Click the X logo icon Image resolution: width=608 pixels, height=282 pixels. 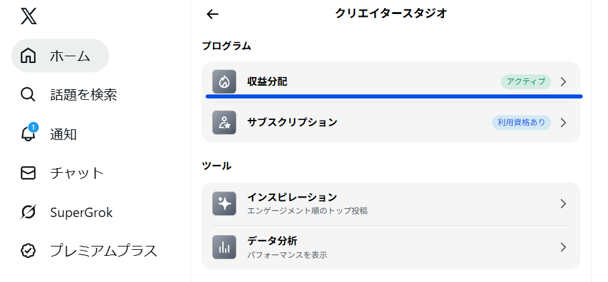pyautogui.click(x=29, y=16)
